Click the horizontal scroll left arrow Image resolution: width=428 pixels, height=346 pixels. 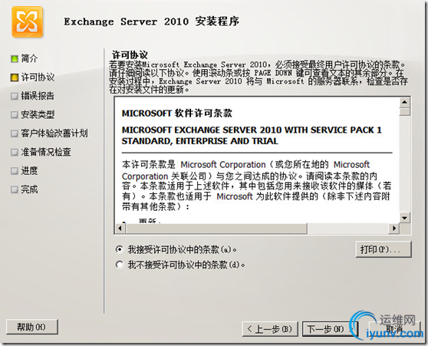[x=120, y=229]
